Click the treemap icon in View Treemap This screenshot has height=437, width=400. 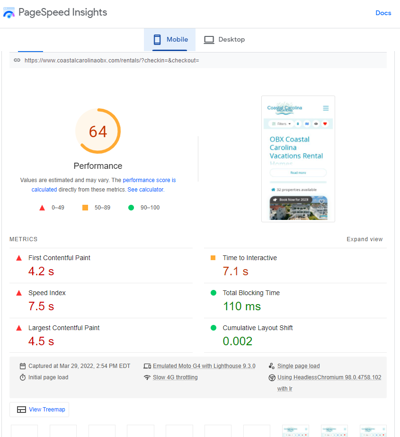coord(21,410)
